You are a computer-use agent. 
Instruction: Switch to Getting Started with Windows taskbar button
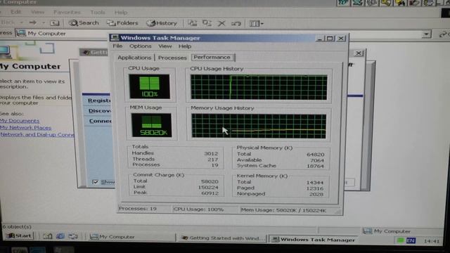coord(223,238)
